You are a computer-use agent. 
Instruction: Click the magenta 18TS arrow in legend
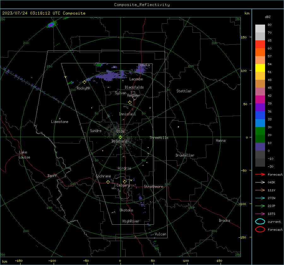click(x=260, y=214)
